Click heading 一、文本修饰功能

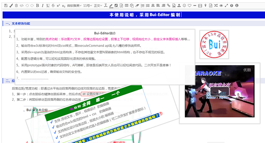(18, 23)
